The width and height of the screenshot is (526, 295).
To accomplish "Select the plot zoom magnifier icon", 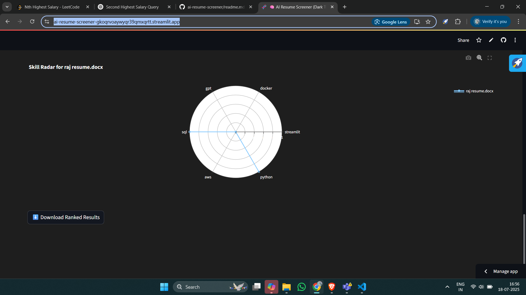I will (479, 58).
